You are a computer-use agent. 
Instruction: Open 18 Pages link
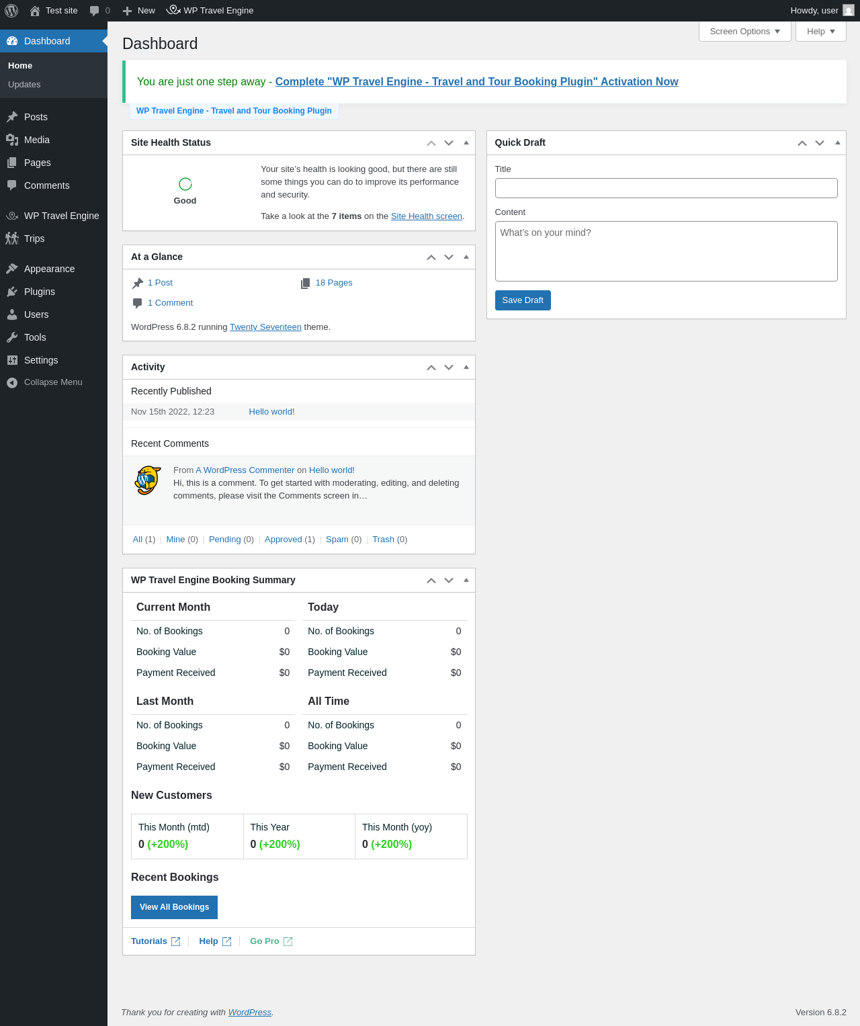(334, 283)
